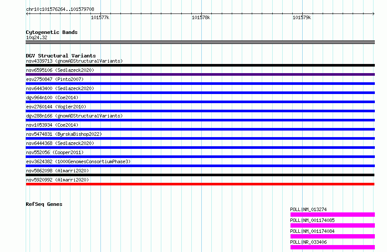Click the blue bar for nsv1053934
Viewport: 387px width, 252px height.
[200, 129]
